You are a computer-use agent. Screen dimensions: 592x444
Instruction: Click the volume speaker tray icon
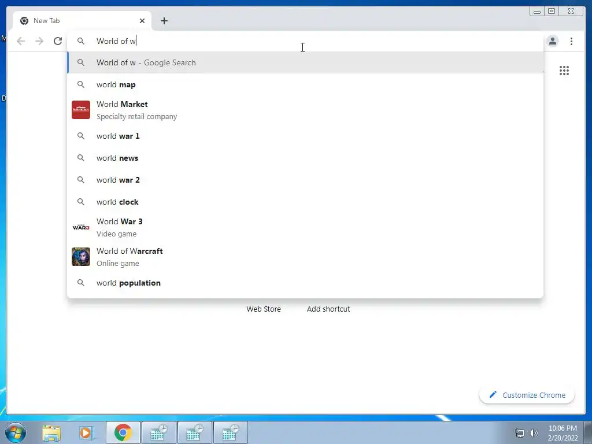coord(534,433)
